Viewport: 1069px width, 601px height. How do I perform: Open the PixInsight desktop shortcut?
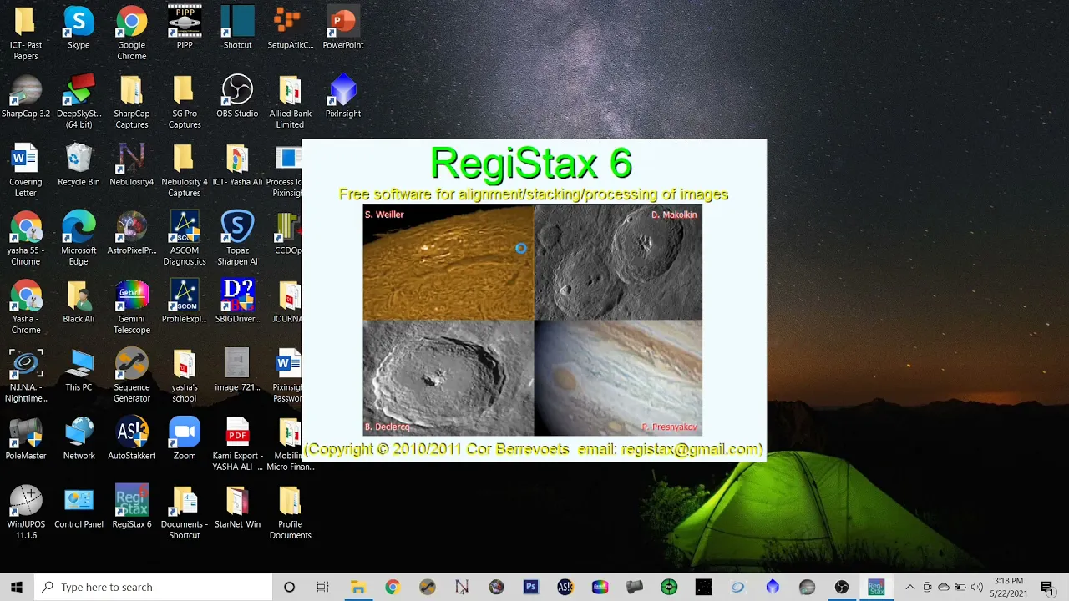[x=343, y=95]
